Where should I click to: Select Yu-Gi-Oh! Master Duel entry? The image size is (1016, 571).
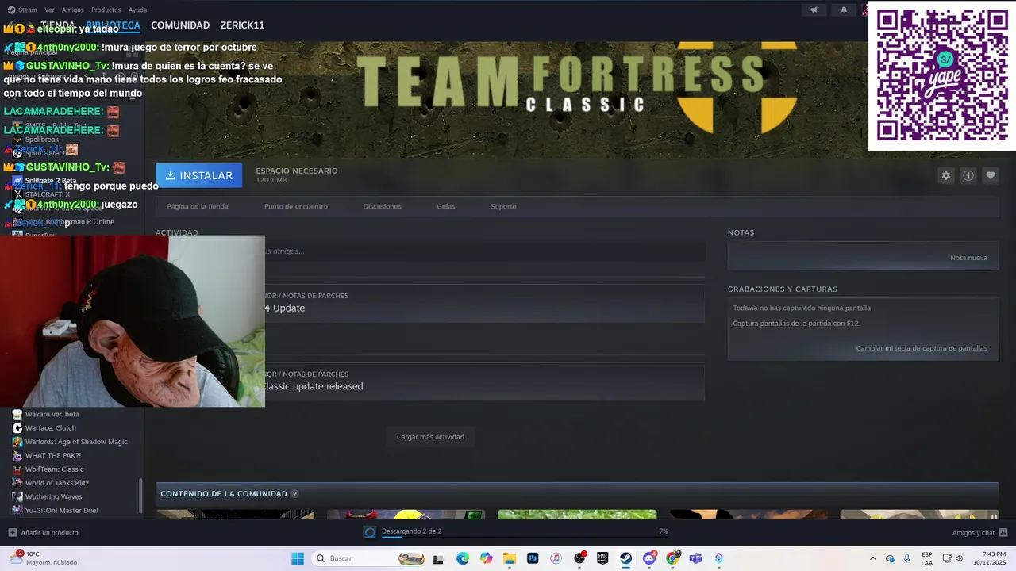61,511
